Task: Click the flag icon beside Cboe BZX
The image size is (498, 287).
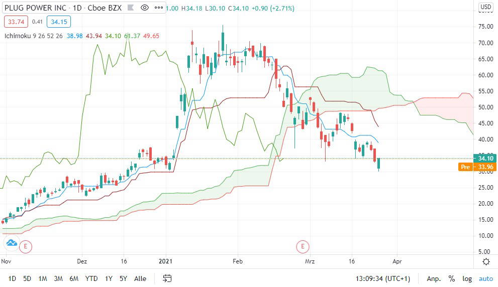Action: [131, 8]
